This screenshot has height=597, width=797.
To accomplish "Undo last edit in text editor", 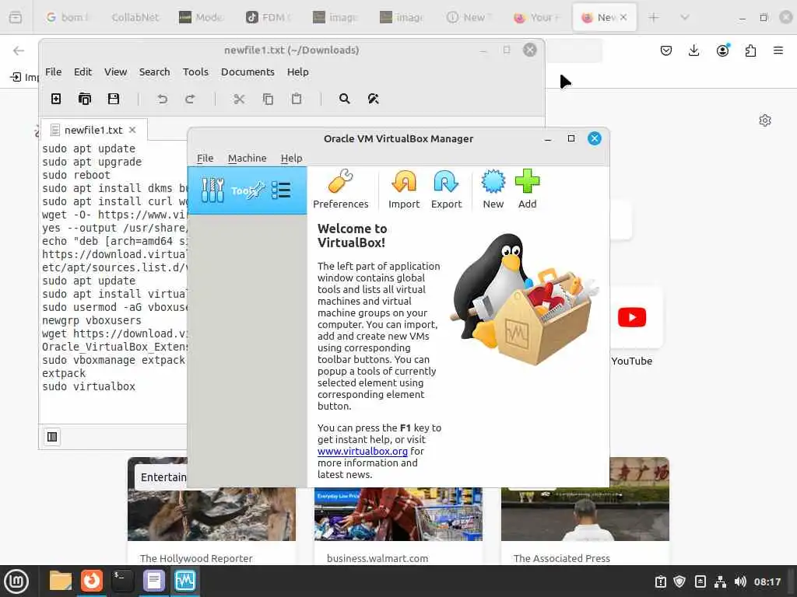I will click(x=162, y=99).
